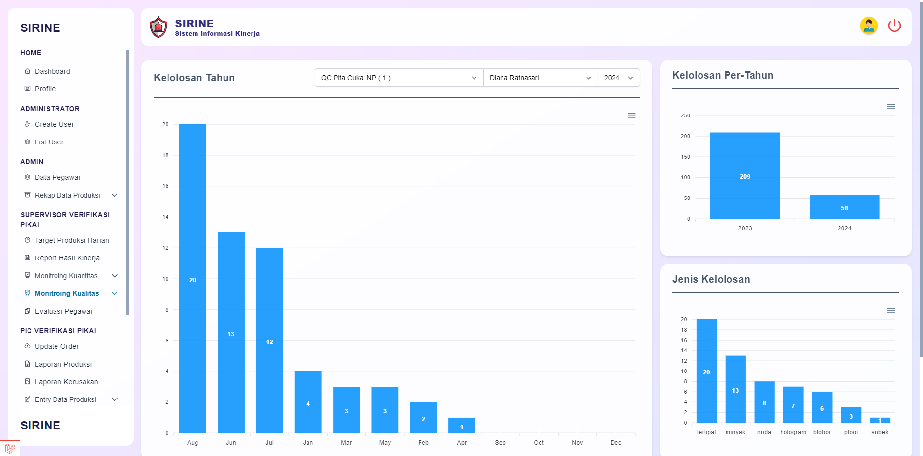Click the red power logout icon
Viewport: 923px width, 456px height.
coord(894,26)
